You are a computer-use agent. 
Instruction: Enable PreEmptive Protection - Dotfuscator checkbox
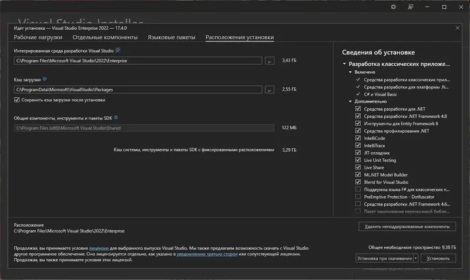point(358,197)
